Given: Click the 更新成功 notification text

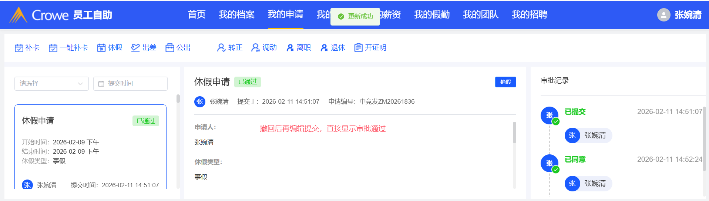Looking at the screenshot, I should click(x=360, y=17).
